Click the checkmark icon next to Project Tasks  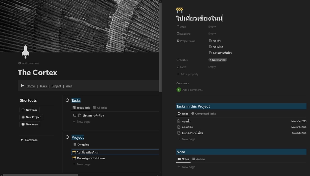pyautogui.click(x=178, y=41)
